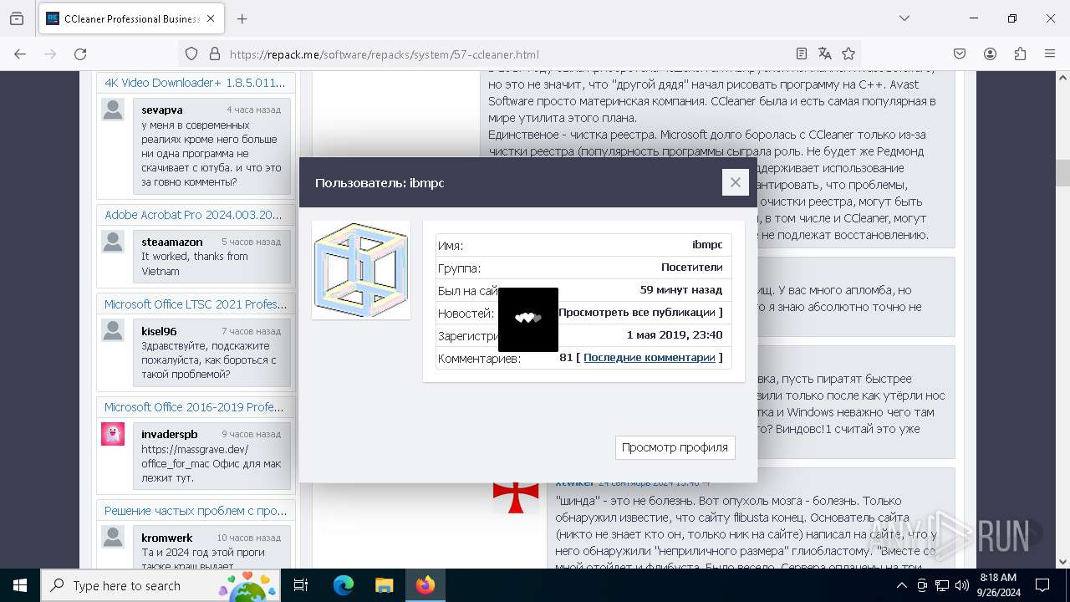Screen dimensions: 1070x602
Task: Open a new browser tab
Action: [x=242, y=18]
